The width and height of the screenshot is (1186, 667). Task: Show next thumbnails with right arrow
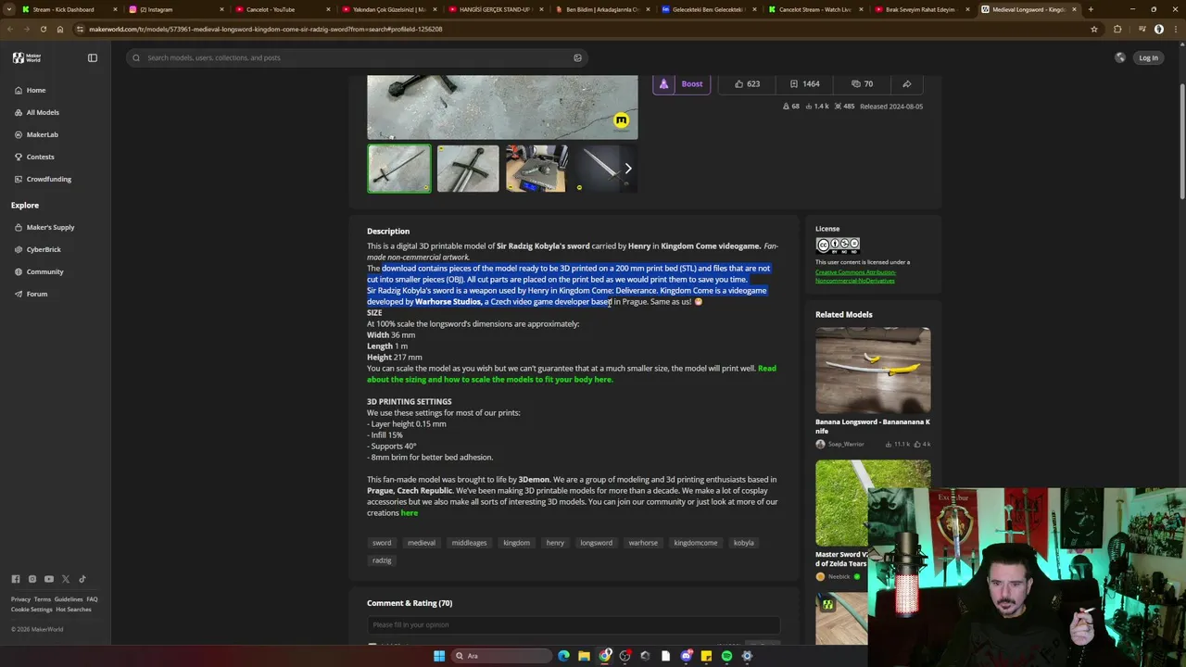coord(627,169)
